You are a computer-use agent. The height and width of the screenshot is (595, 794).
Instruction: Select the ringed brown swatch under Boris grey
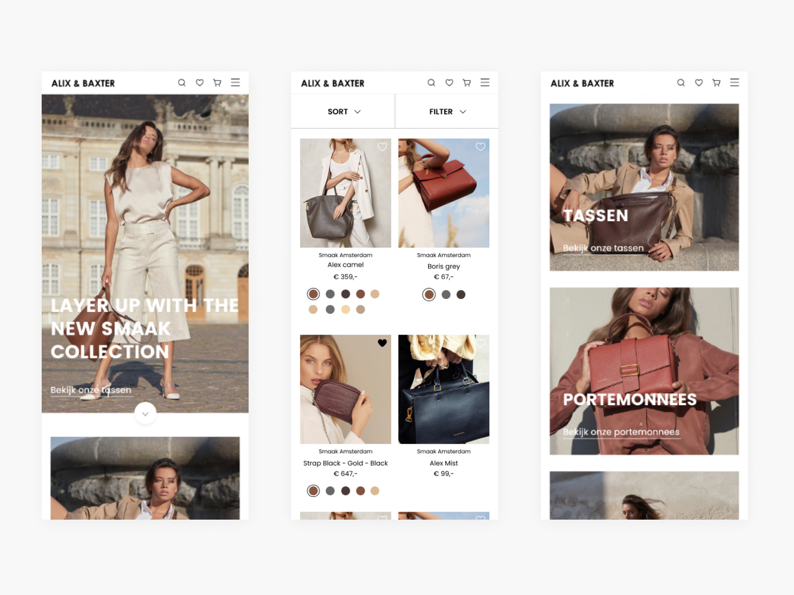(429, 295)
